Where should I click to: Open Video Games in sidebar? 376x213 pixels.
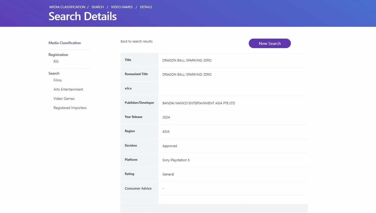[x=64, y=98]
